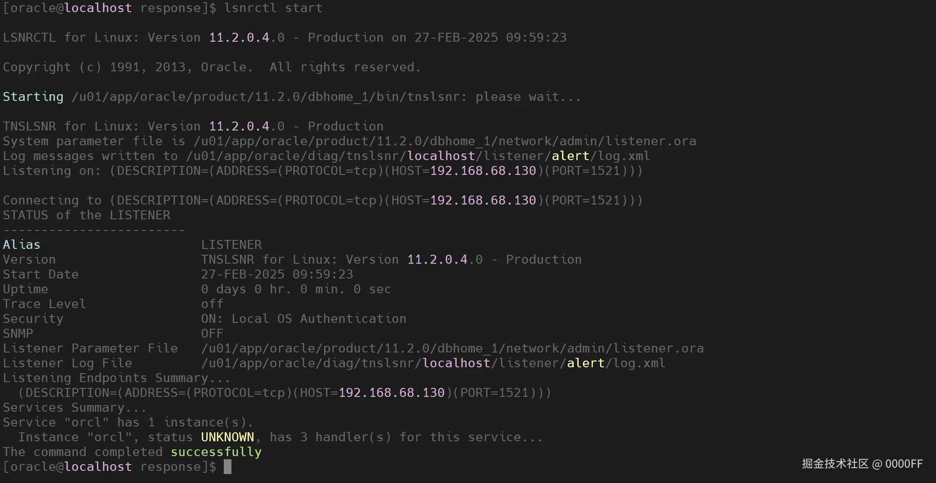Click the green 'successfully' word
The image size is (936, 483).
tap(216, 452)
